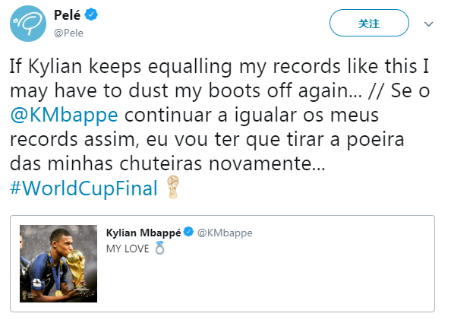Expand the tweet options chevron
Image resolution: width=451 pixels, height=323 pixels.
pos(428,24)
